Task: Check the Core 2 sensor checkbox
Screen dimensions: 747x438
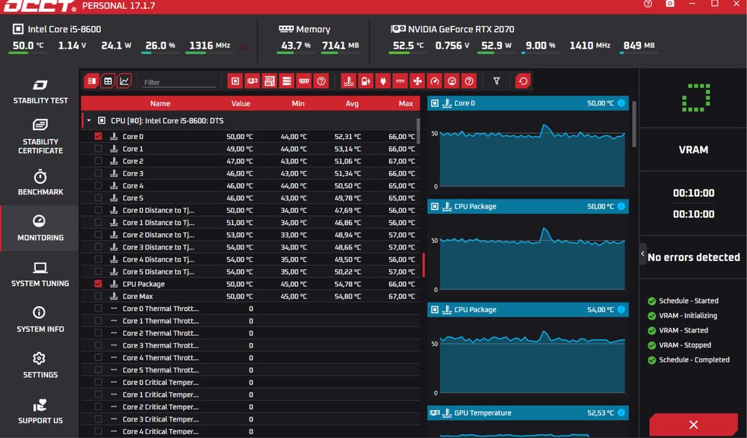Action: [x=98, y=161]
